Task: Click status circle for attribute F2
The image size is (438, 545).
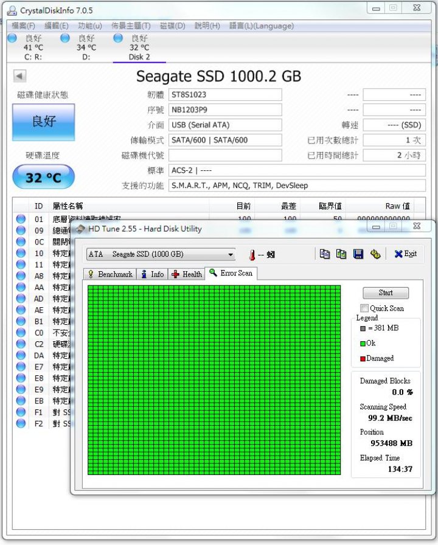Action: (x=21, y=423)
